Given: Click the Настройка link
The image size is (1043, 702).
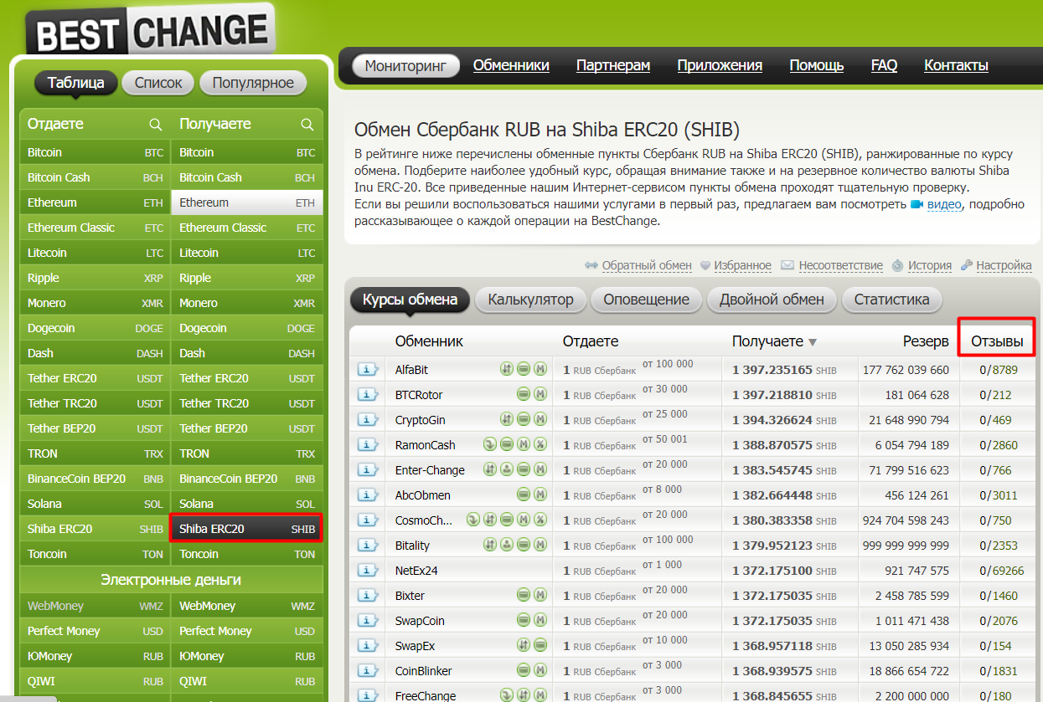Looking at the screenshot, I should (x=1004, y=265).
